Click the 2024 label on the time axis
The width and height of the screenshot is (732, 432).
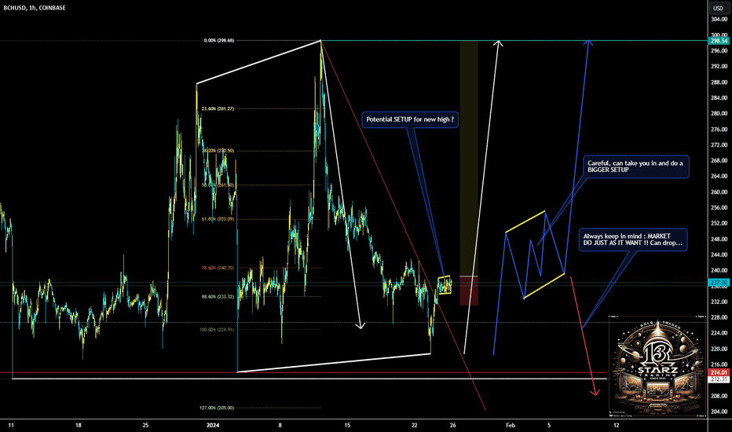point(213,426)
